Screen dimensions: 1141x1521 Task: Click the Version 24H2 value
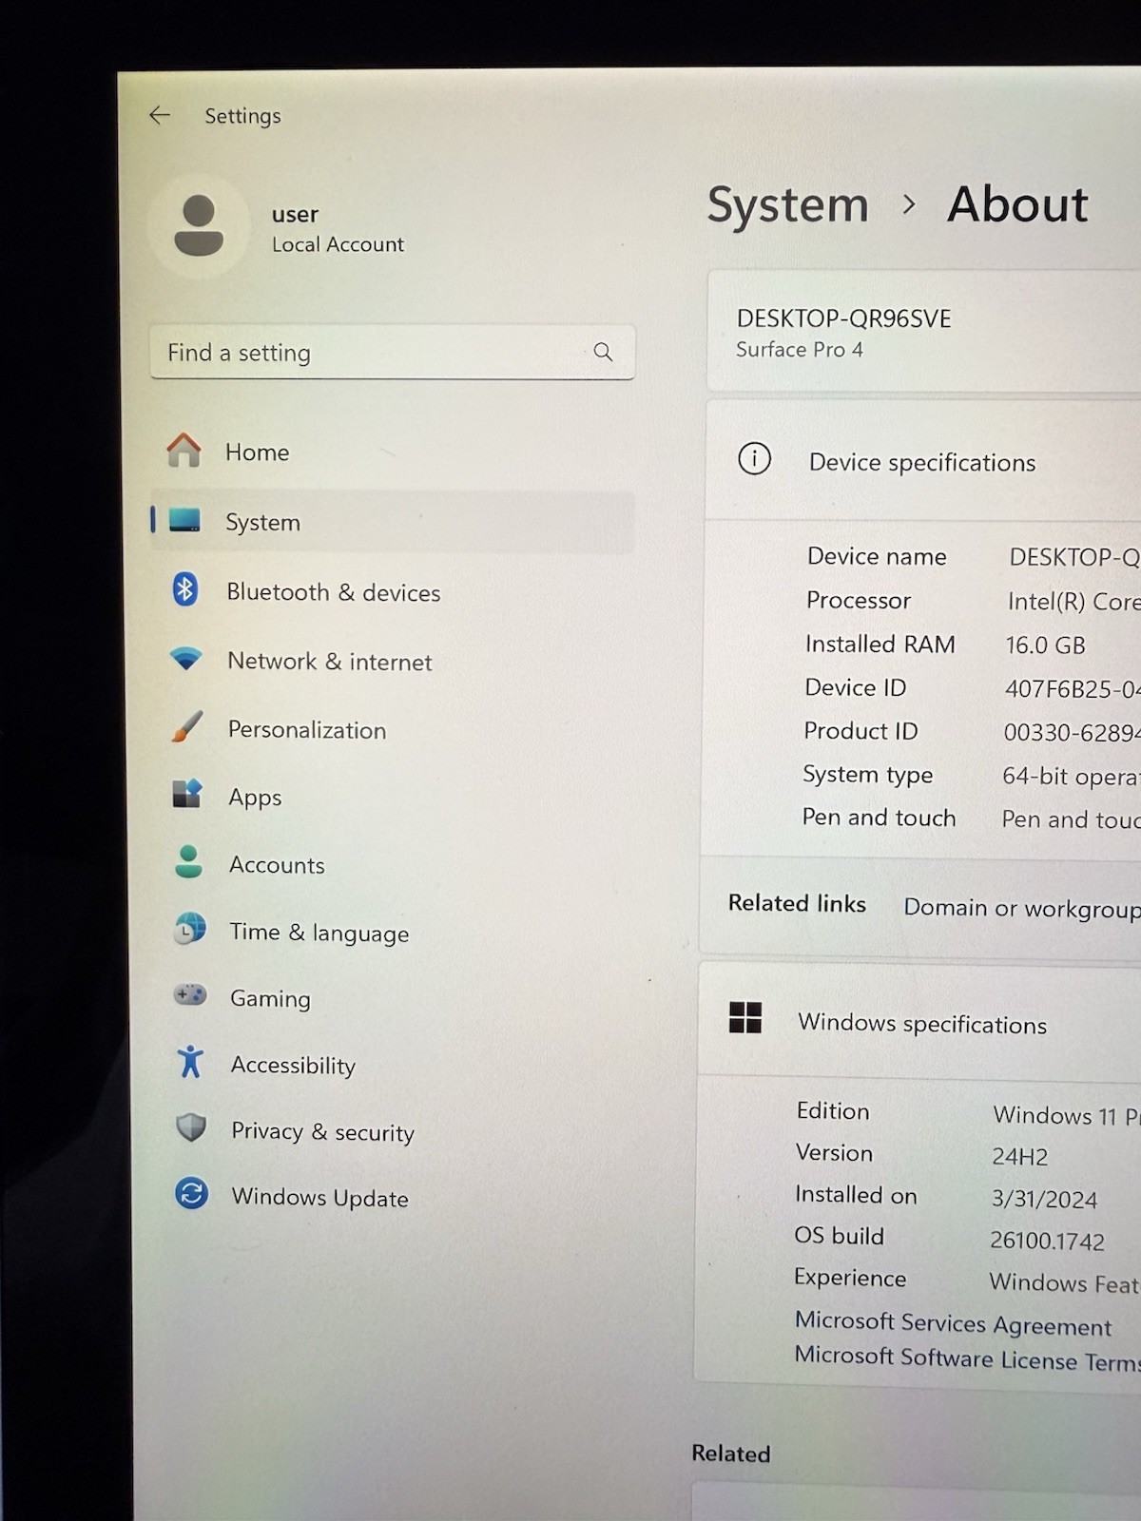(x=1019, y=1157)
